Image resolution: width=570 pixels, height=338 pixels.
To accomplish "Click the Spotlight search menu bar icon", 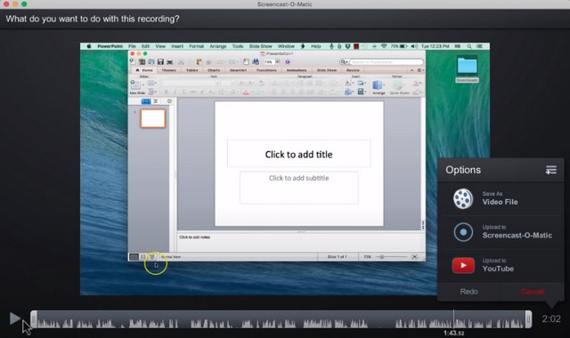I will click(x=469, y=46).
